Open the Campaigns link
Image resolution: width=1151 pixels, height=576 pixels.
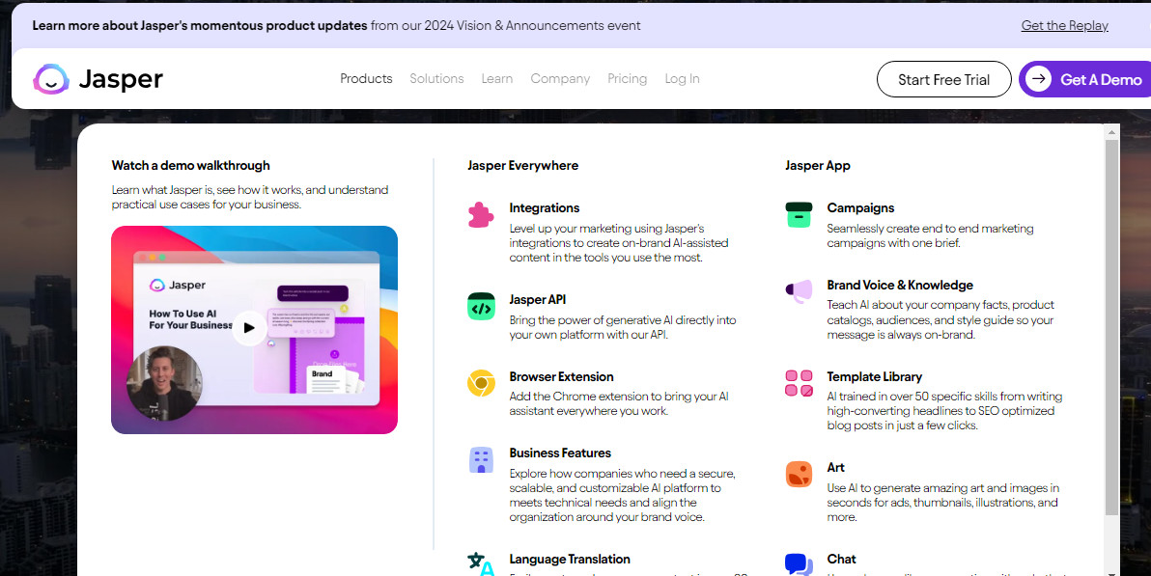(860, 207)
